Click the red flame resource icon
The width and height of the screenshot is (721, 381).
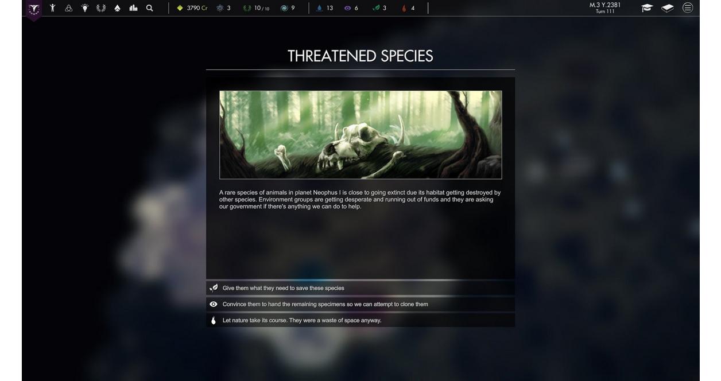coord(404,8)
